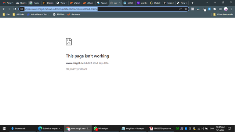
Task: Open the Extensions puzzle menu
Action: [214, 9]
